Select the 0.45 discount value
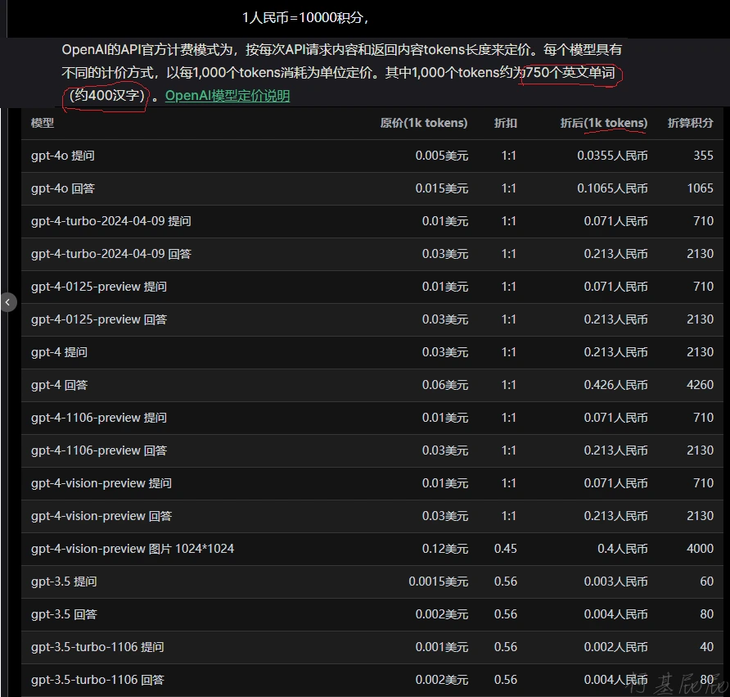 click(506, 549)
